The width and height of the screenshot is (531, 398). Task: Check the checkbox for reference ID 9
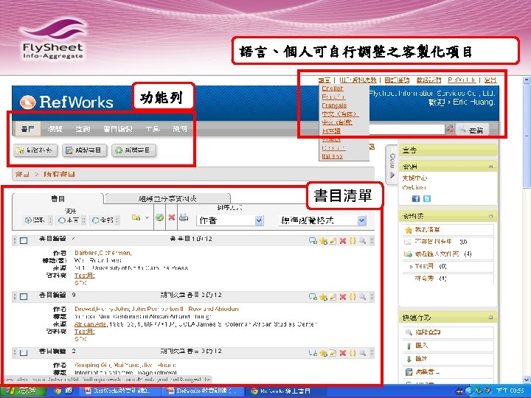pyautogui.click(x=24, y=296)
